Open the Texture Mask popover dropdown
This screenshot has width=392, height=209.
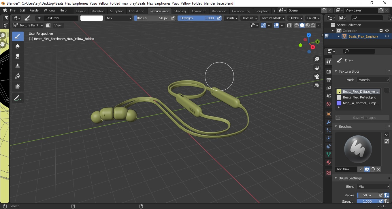pyautogui.click(x=273, y=18)
